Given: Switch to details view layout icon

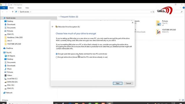Looking at the screenshot, I should 180,100.
